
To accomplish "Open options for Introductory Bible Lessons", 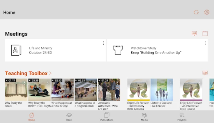I will click(x=147, y=82).
